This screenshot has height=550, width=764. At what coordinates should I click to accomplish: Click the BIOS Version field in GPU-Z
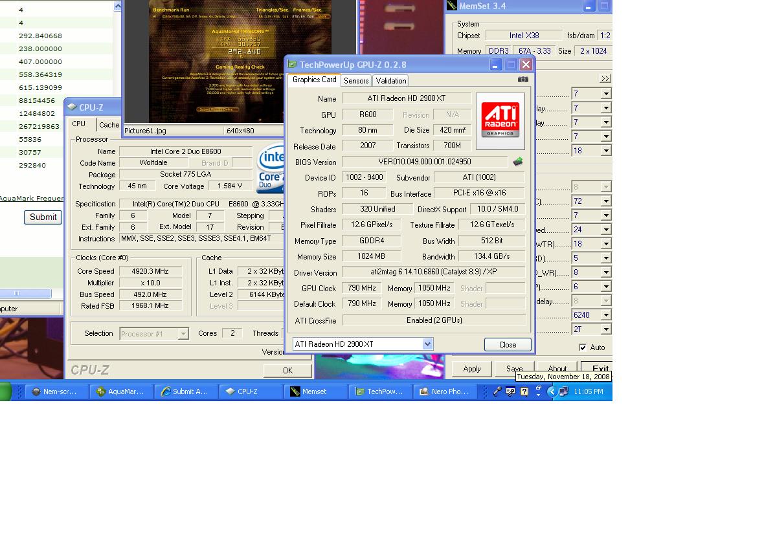point(424,162)
